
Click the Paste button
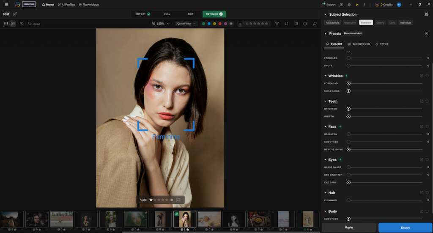tap(349, 228)
